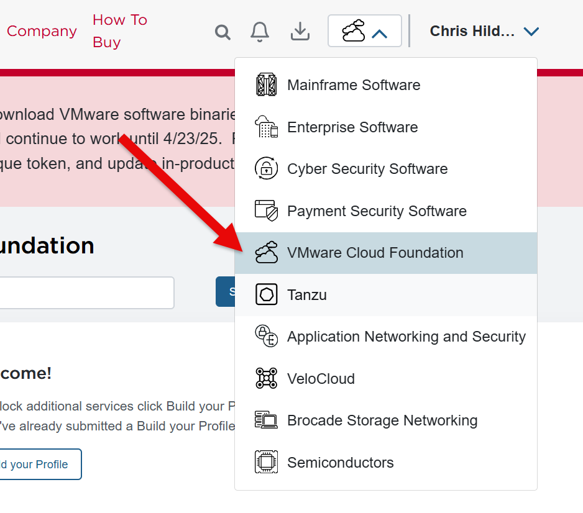Screen dimensions: 583x513
Task: Click the Payment Security shield icon
Action: pyautogui.click(x=267, y=211)
